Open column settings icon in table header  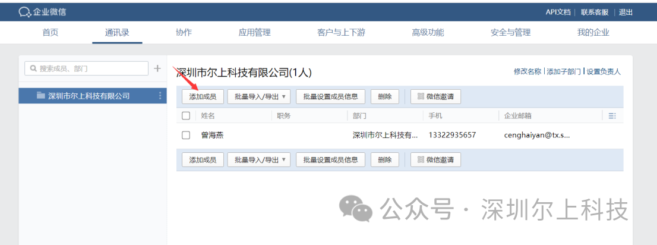(612, 116)
